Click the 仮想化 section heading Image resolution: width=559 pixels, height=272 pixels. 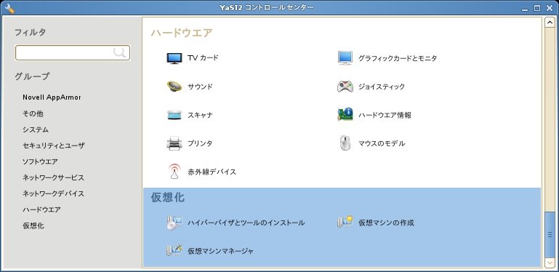(x=168, y=198)
